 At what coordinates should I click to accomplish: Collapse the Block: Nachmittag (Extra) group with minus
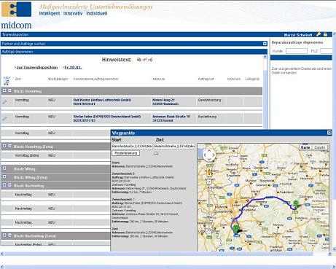pos(9,235)
